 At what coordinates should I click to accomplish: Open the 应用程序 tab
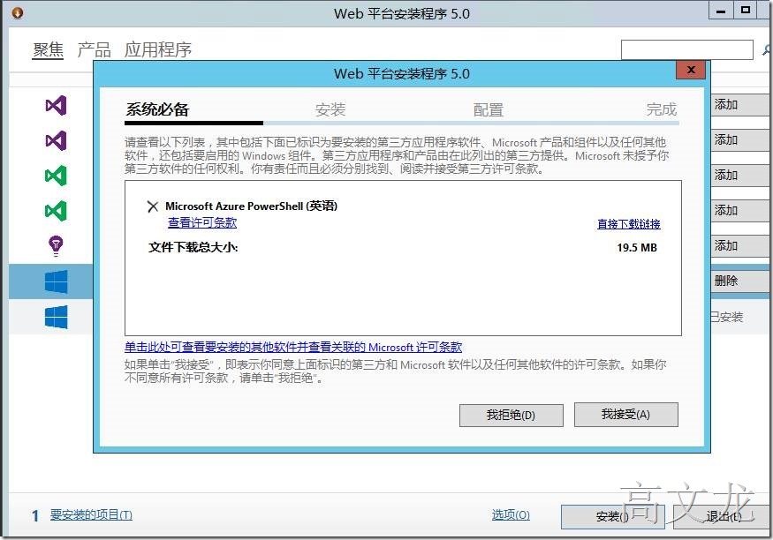pos(158,49)
